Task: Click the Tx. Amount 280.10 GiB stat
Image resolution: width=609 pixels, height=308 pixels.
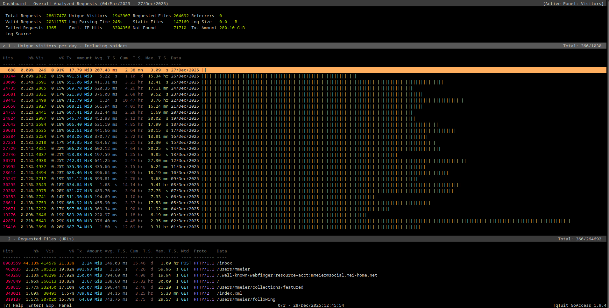Action: (232, 28)
